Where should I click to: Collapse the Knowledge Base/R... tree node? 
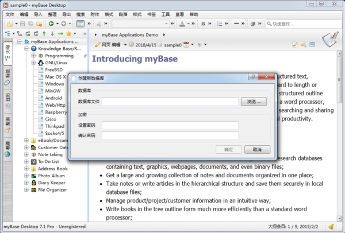click(26, 49)
